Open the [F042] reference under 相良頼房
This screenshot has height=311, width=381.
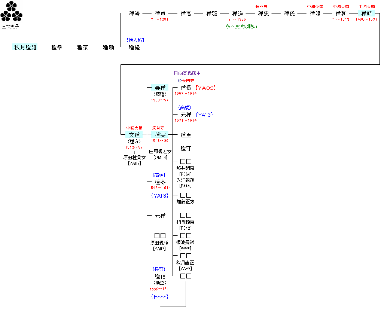pos(186,228)
